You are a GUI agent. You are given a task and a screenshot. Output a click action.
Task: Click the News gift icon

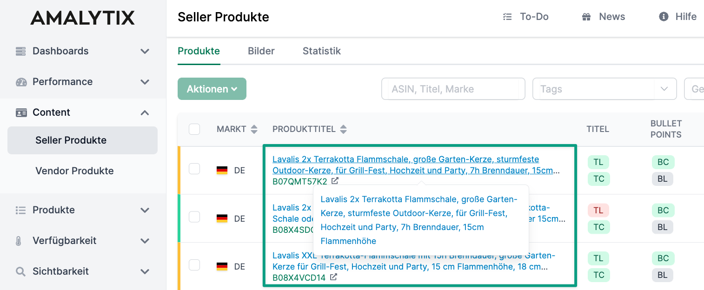coord(586,17)
